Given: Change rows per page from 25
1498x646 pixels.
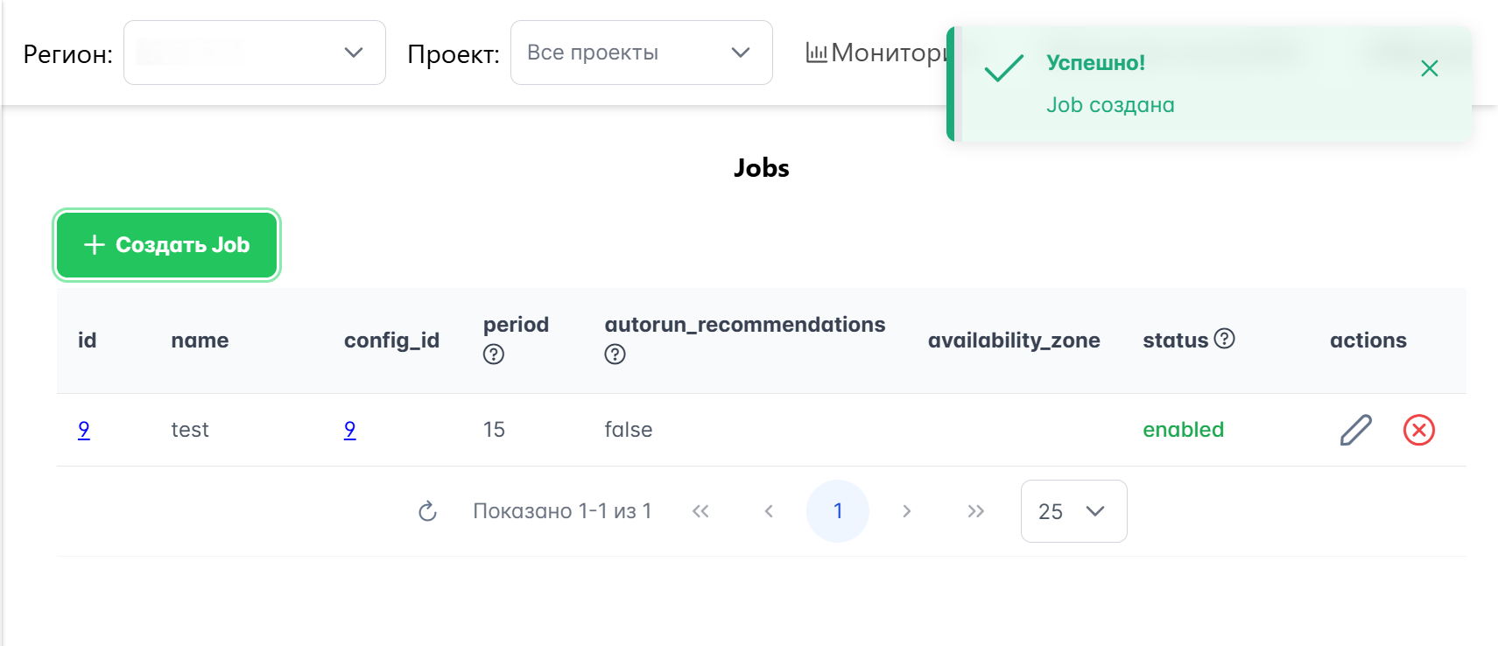Looking at the screenshot, I should point(1073,511).
